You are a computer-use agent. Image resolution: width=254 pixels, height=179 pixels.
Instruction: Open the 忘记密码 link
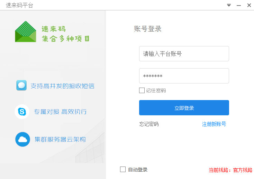tap(149, 124)
